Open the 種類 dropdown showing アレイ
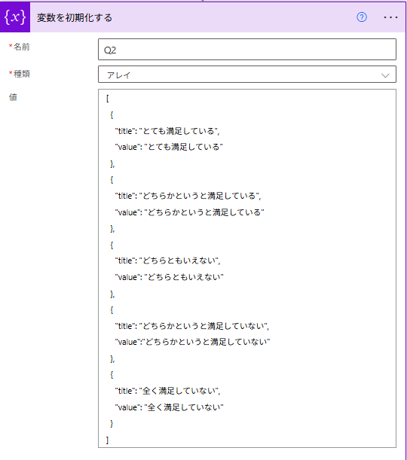Viewport: 407px width, 460px height. click(247, 75)
